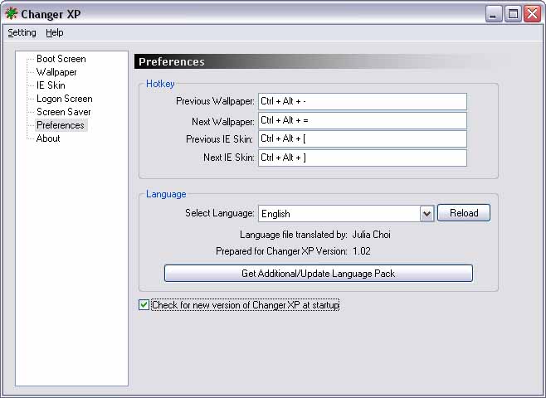Maximize the Changer XP window
The height and width of the screenshot is (398, 546).
[x=514, y=13]
